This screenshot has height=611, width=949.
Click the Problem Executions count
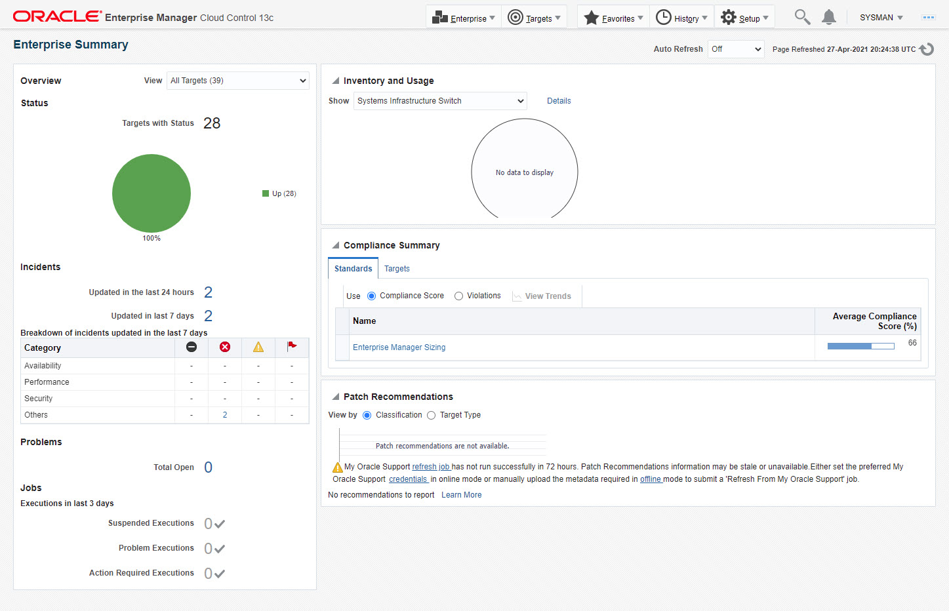208,549
